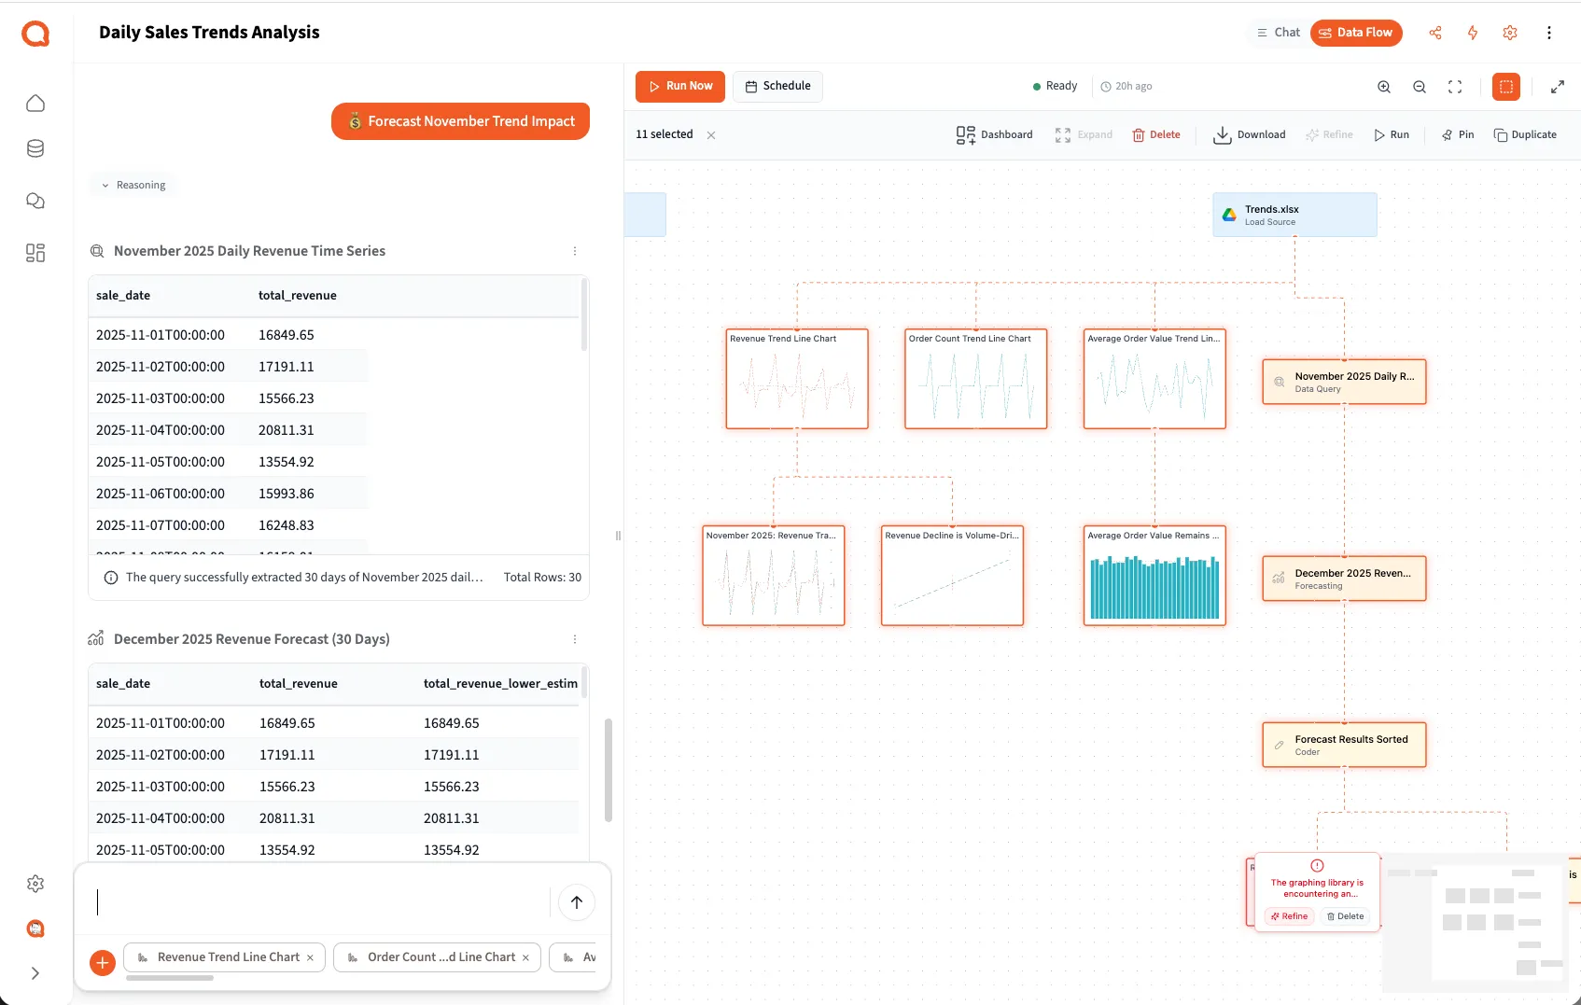Switch to the Chat view
The height and width of the screenshot is (1005, 1581).
click(x=1277, y=32)
